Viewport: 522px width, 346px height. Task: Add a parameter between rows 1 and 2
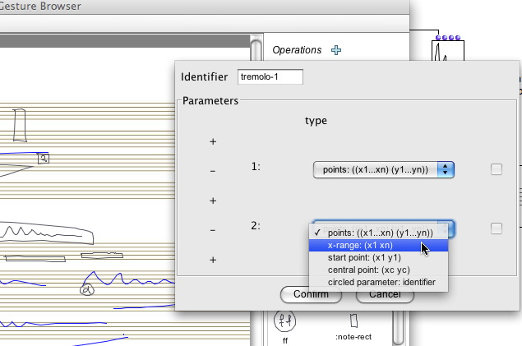click(213, 201)
